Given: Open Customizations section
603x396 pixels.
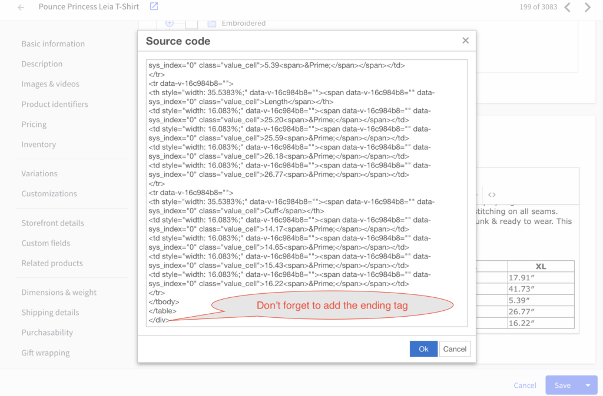Looking at the screenshot, I should coord(49,193).
